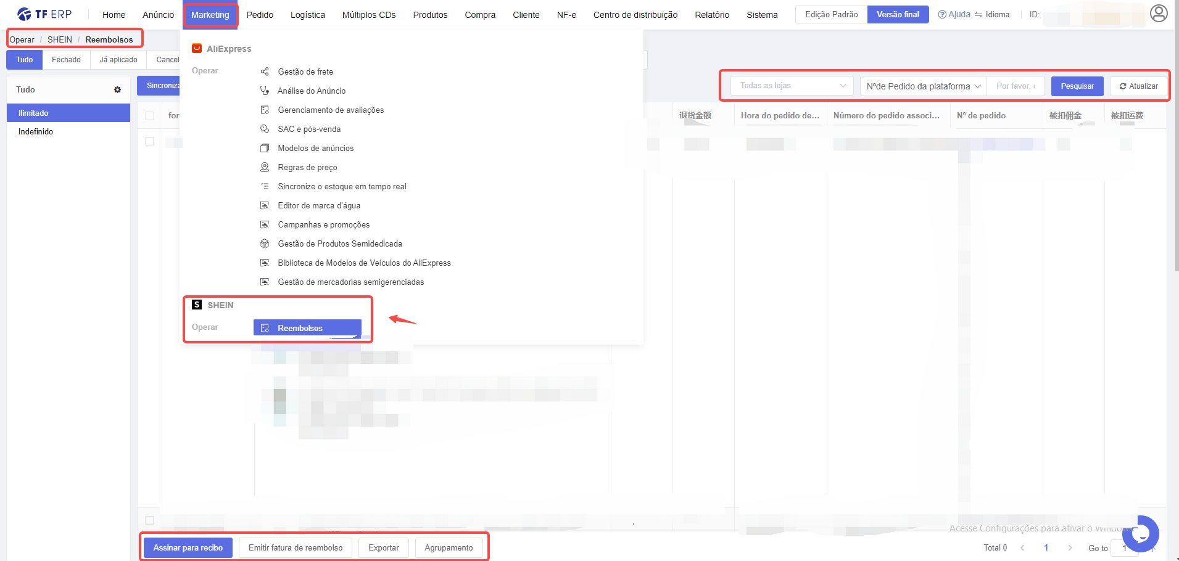Open settings gear next to Tudo
The width and height of the screenshot is (1179, 561).
click(x=117, y=89)
